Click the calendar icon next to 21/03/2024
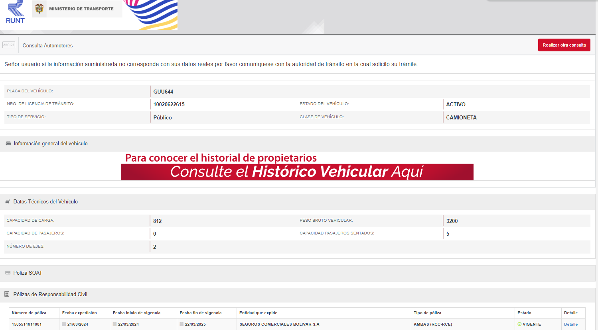This screenshot has width=598, height=330. (64, 324)
